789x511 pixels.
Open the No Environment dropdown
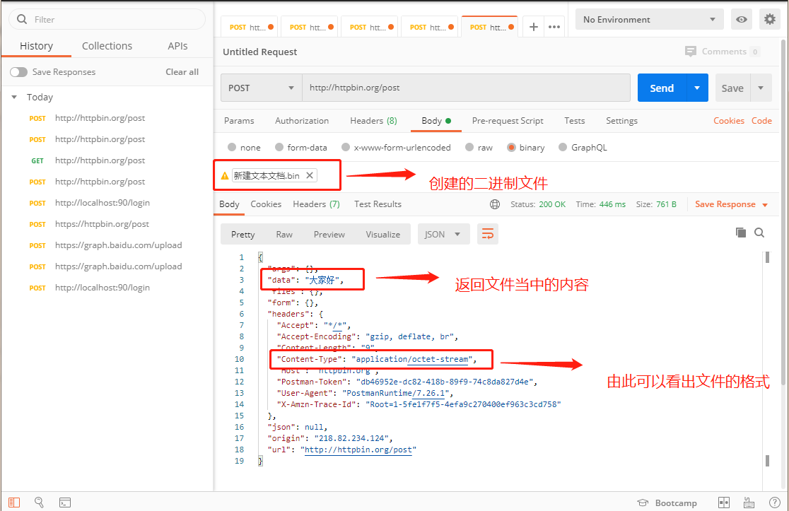point(649,20)
